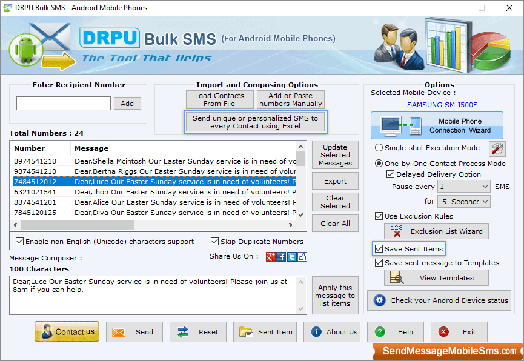Uncheck Delayed Delivery Option
The width and height of the screenshot is (524, 361).
391,174
